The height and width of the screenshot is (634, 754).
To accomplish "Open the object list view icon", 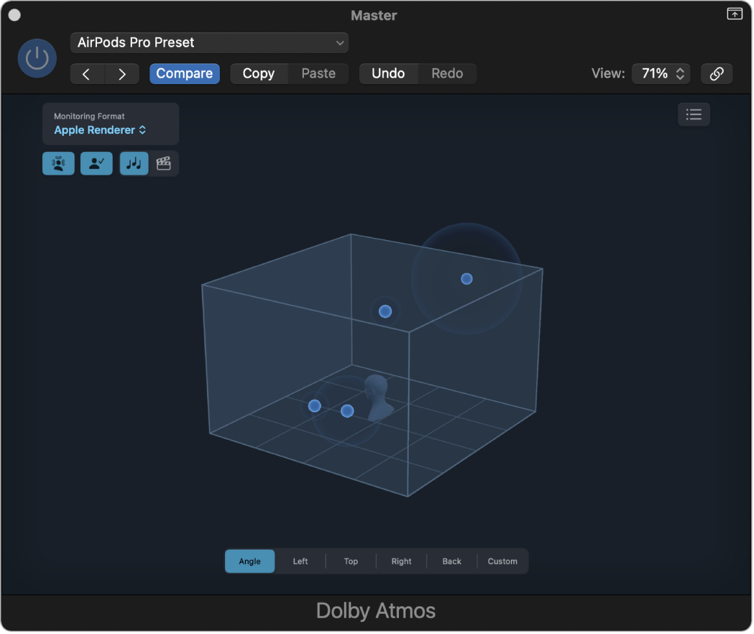I will tap(693, 114).
